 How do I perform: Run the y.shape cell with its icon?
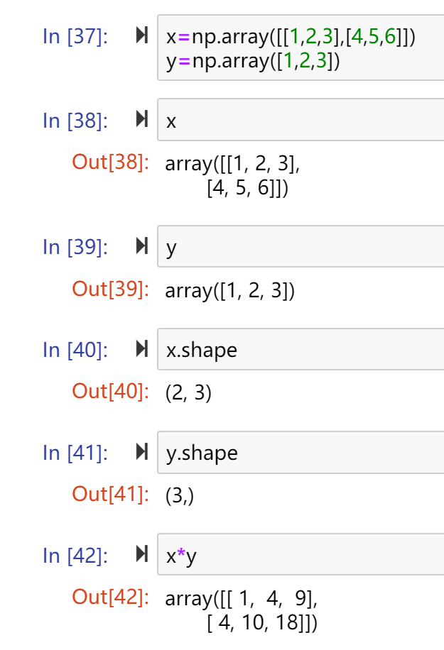pos(142,451)
